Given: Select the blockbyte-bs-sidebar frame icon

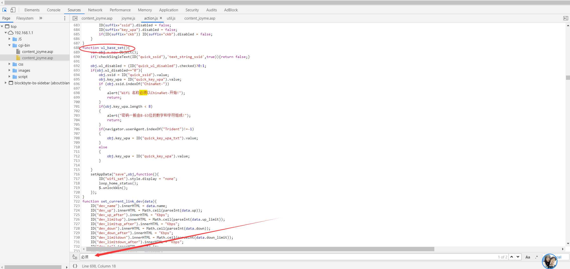Looking at the screenshot, I should (x=11, y=83).
